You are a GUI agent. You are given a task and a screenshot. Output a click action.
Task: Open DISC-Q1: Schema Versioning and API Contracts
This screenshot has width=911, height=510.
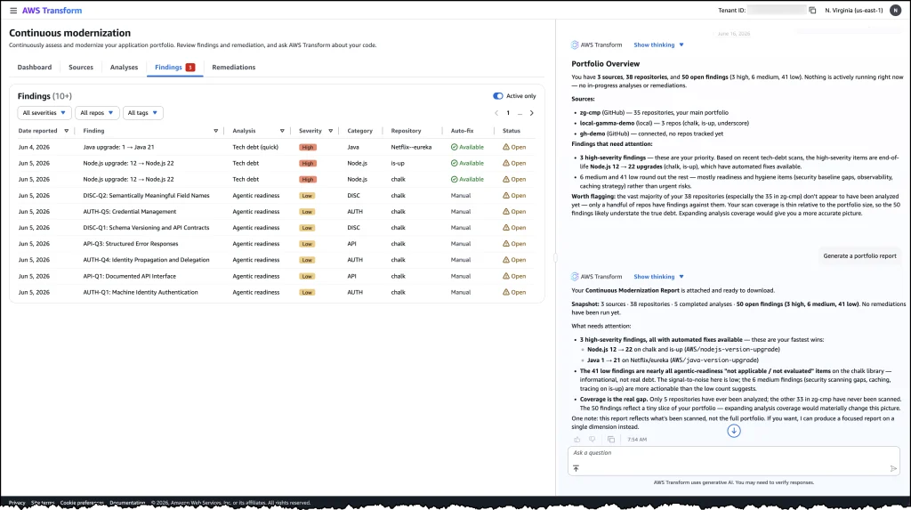click(146, 228)
